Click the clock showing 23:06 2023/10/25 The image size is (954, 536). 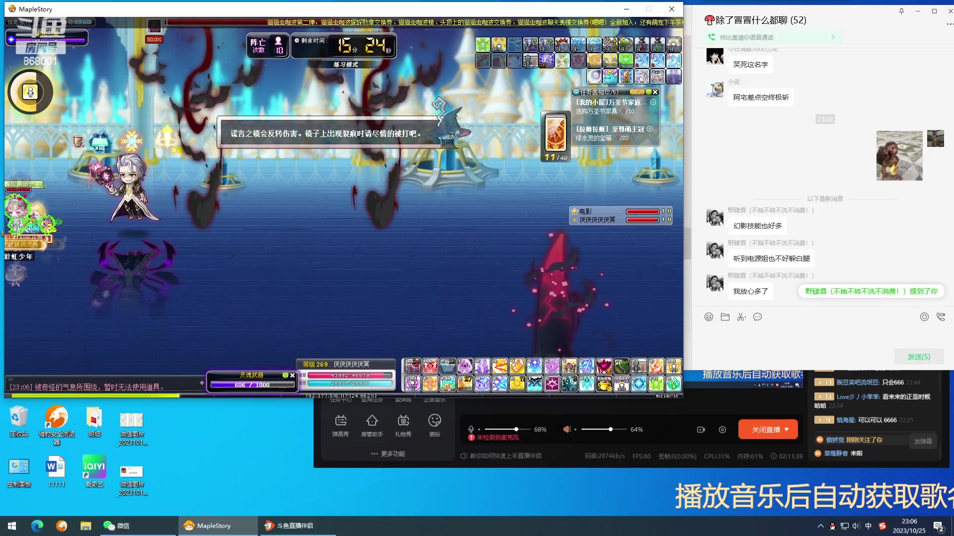(x=909, y=526)
